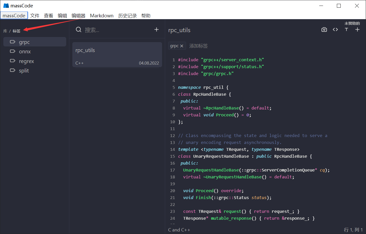
Task: Open the 帮助 menu
Action: coord(146,16)
